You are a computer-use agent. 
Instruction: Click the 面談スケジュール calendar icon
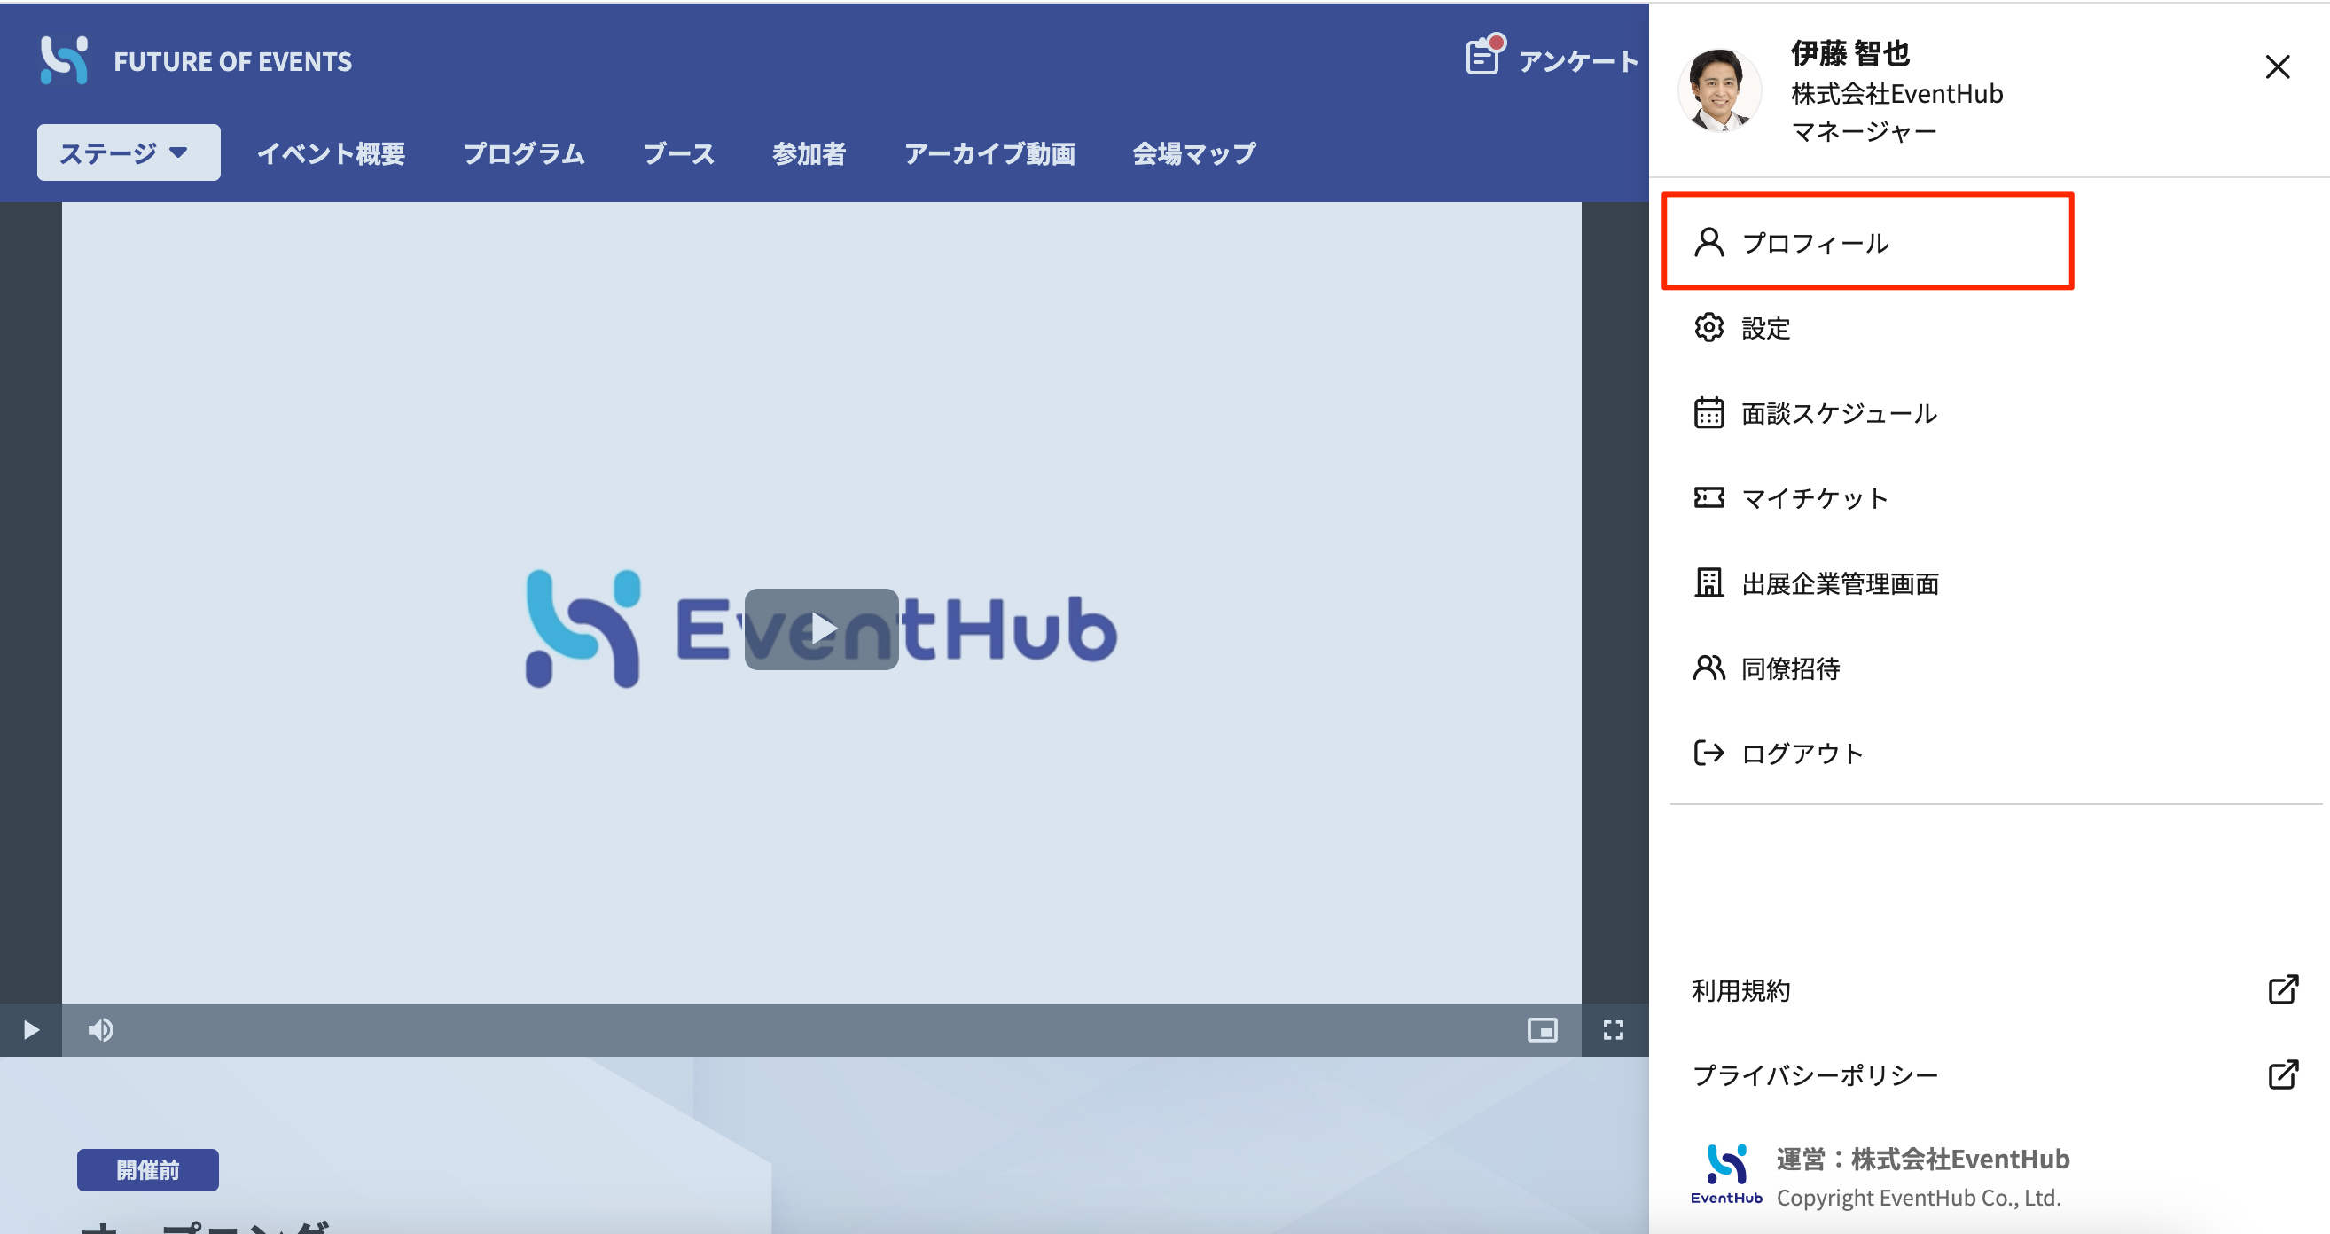(1708, 412)
